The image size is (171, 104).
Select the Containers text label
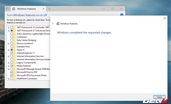pos(22,37)
